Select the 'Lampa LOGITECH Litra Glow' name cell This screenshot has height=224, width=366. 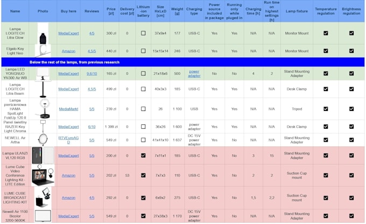click(x=15, y=33)
